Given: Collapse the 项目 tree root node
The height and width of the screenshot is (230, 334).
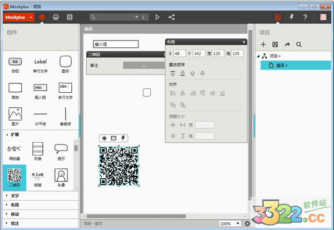Looking at the screenshot, I should pos(258,56).
